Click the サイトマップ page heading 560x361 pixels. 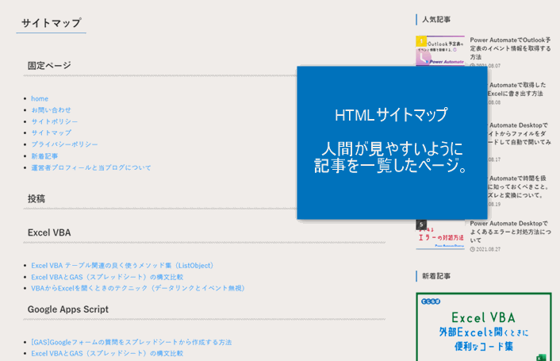51,23
